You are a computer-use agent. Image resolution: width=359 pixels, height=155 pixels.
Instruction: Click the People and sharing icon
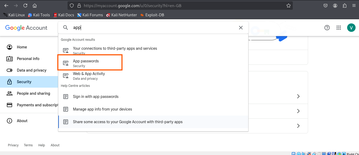[x=9, y=93]
